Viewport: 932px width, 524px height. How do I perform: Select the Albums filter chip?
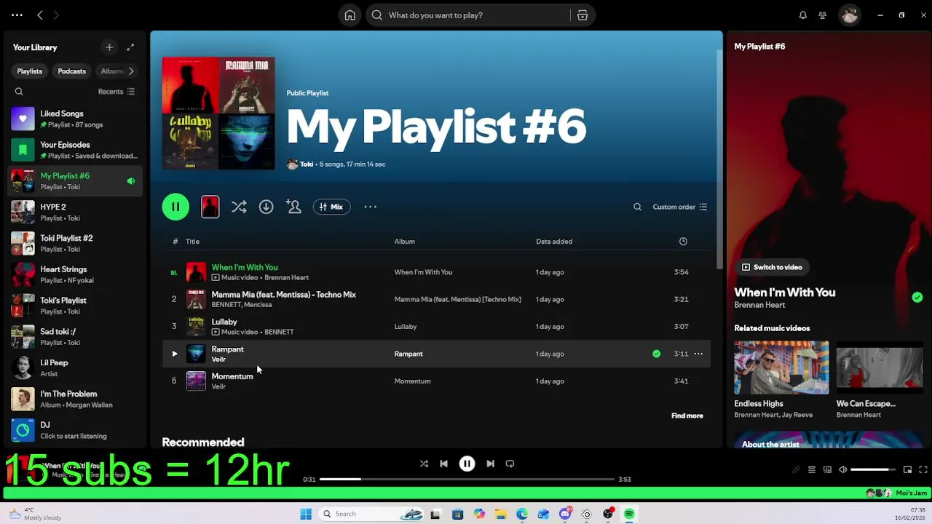tap(111, 71)
